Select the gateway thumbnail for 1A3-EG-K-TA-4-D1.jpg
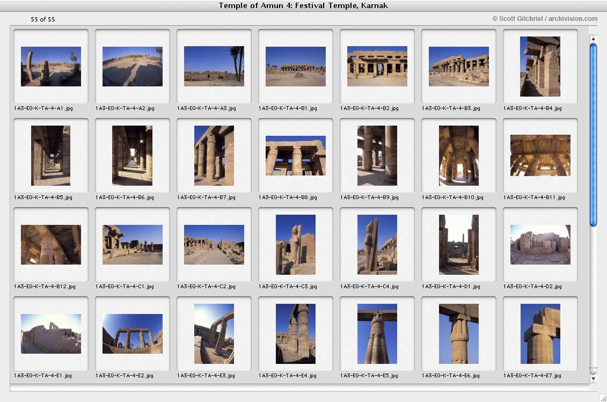 click(x=459, y=244)
